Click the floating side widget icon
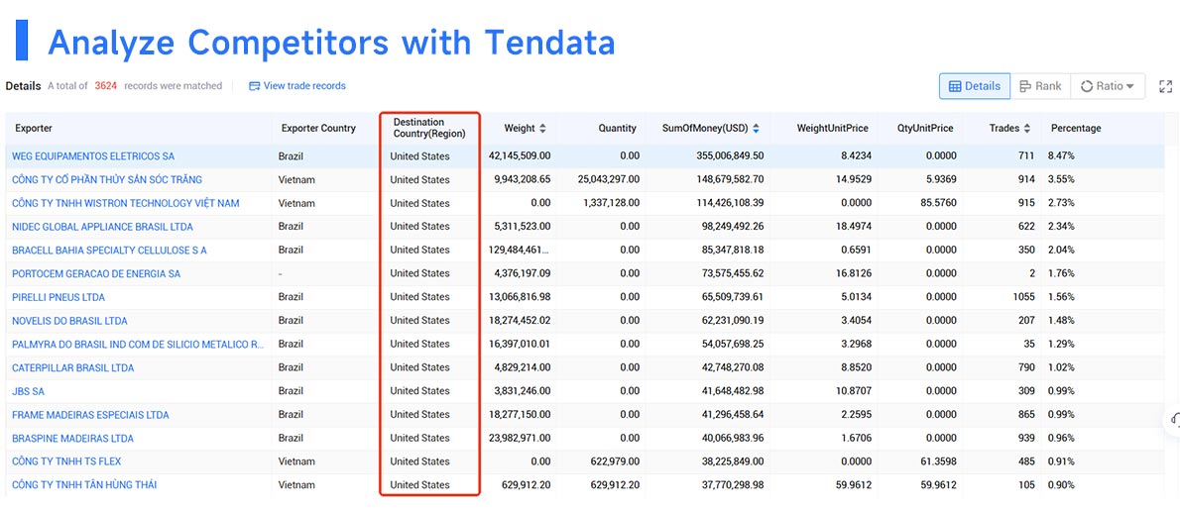The image size is (1180, 511). 1173,420
